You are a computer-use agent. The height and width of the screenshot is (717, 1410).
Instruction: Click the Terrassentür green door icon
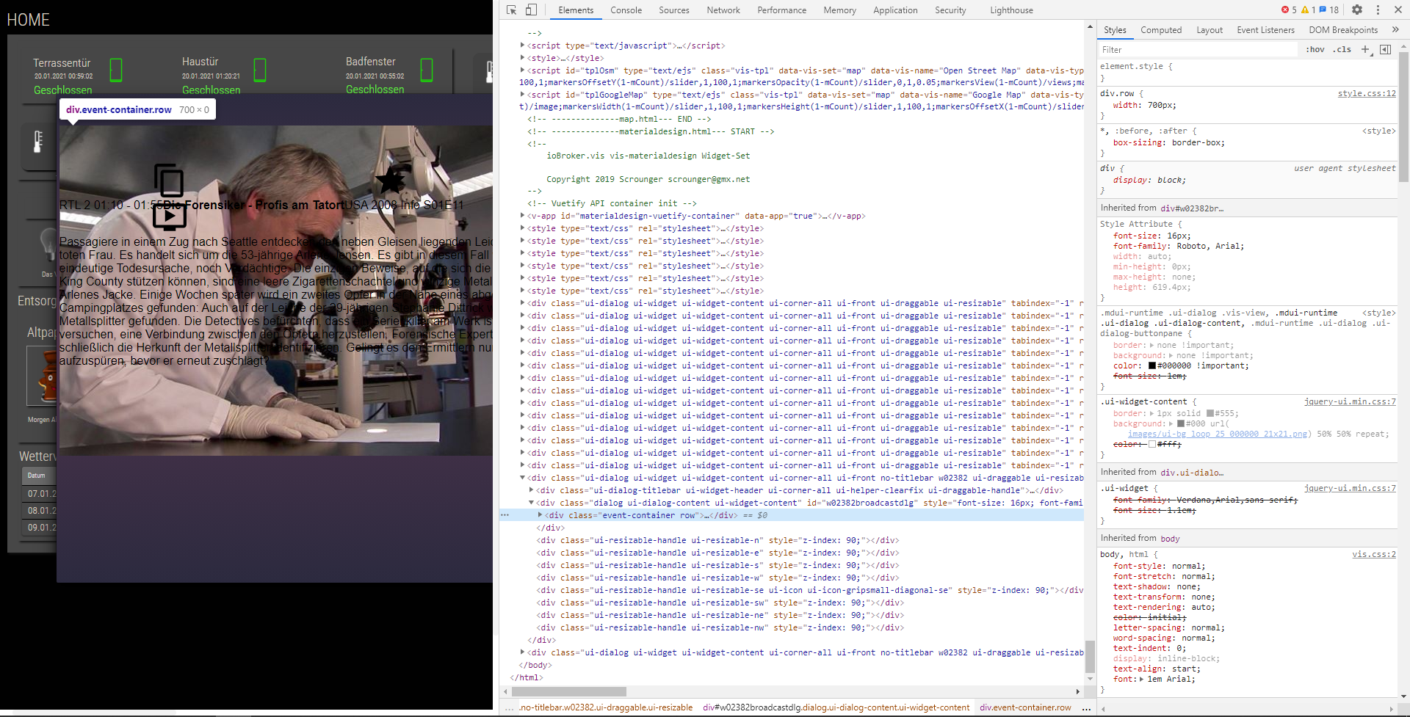[x=116, y=70]
